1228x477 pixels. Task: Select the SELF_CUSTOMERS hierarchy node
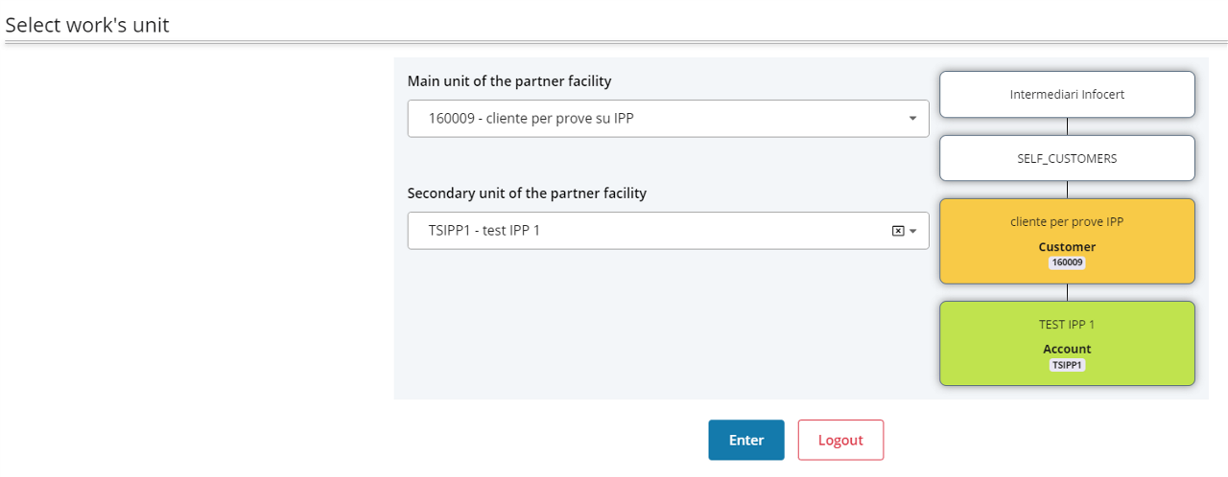1067,158
